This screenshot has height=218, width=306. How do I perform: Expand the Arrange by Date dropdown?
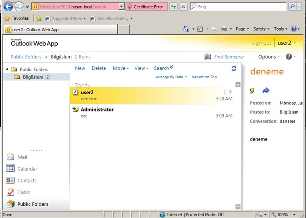[171, 77]
